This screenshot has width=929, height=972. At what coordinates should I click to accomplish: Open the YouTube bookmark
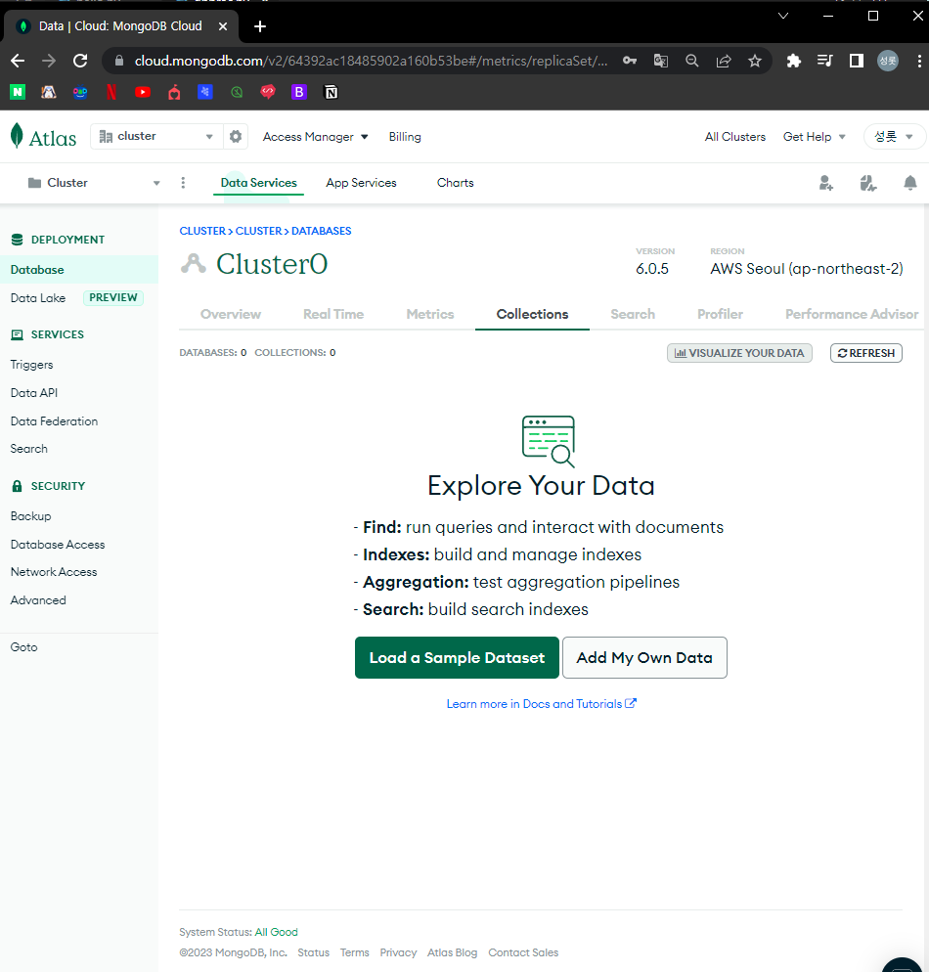click(143, 92)
